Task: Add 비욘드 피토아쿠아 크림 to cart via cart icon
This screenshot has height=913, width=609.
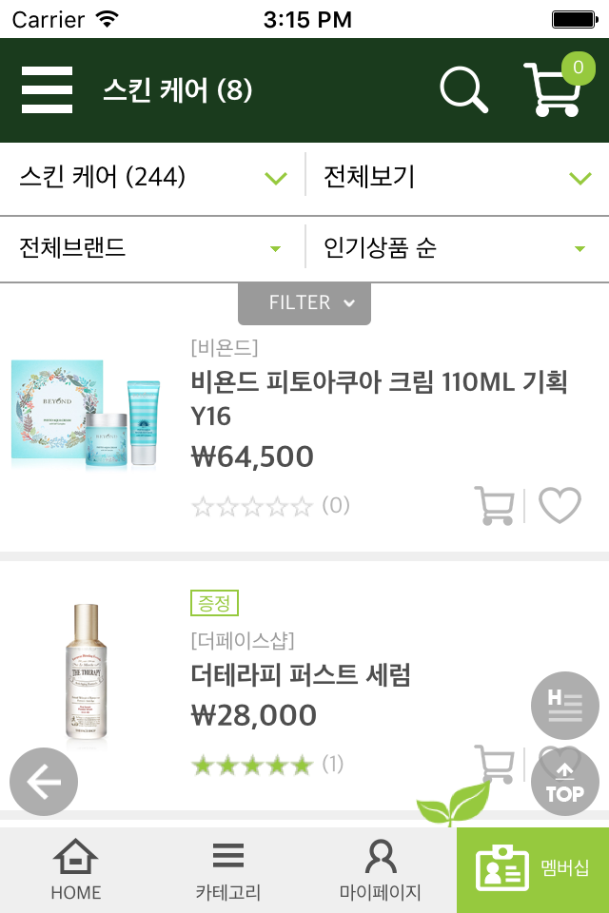Action: coord(494,505)
